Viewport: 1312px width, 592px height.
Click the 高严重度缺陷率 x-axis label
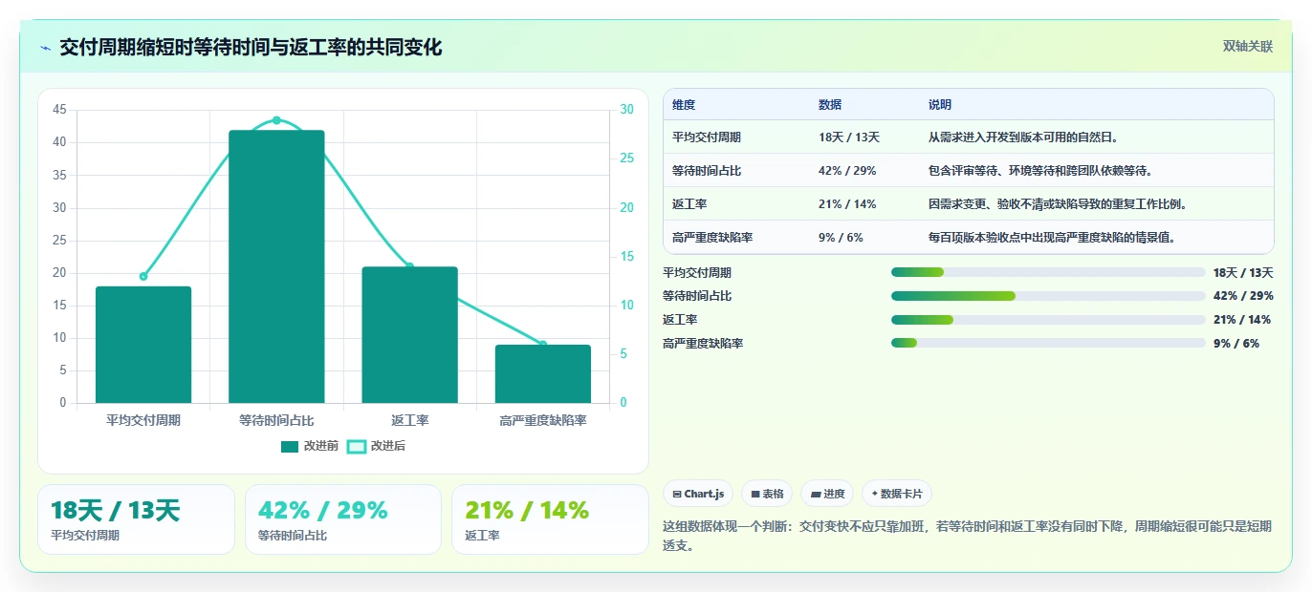(x=543, y=420)
